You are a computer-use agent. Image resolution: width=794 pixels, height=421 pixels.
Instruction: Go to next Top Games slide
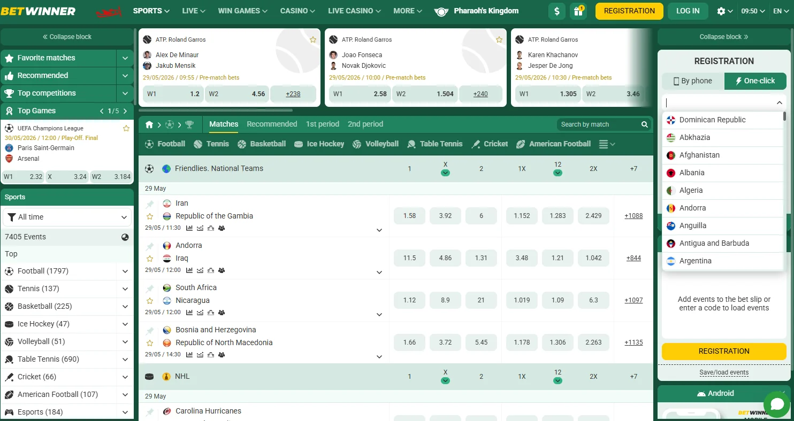tap(125, 111)
